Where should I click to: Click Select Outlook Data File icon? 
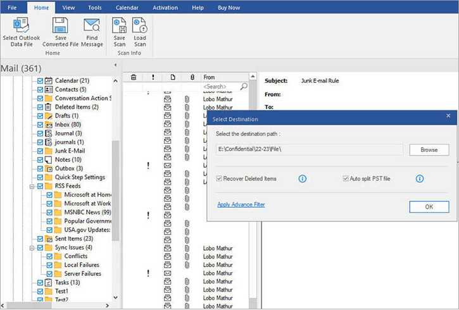click(x=22, y=27)
